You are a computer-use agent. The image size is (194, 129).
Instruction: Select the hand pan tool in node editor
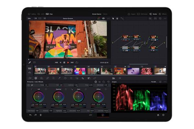coord(117,18)
